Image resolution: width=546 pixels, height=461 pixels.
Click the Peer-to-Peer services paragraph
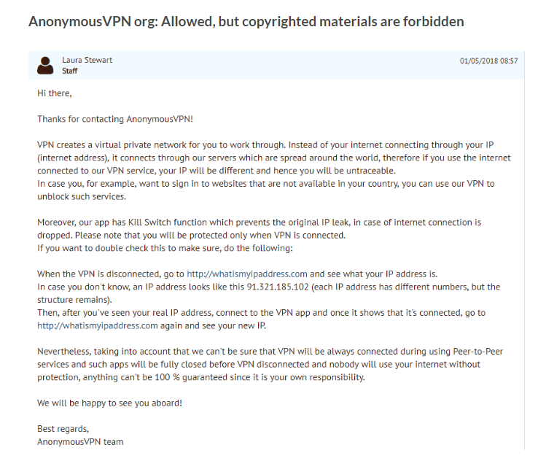tap(270, 364)
